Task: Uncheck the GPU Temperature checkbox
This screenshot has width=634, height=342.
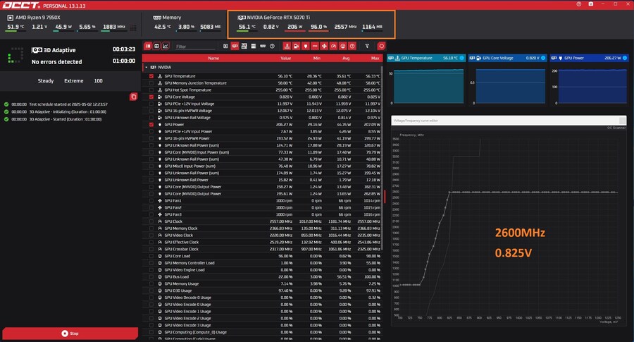Action: click(151, 76)
